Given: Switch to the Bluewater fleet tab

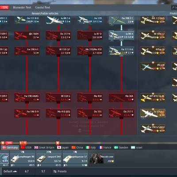Looking at the screenshot, I should point(22,8).
